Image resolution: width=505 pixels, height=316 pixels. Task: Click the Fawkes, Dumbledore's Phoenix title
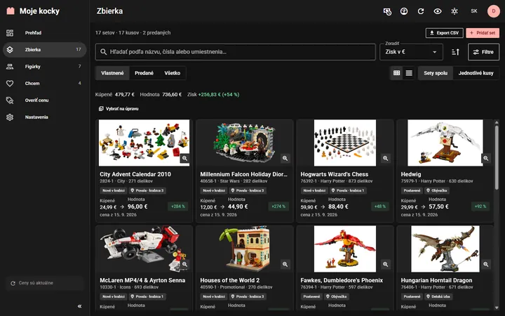tap(342, 280)
